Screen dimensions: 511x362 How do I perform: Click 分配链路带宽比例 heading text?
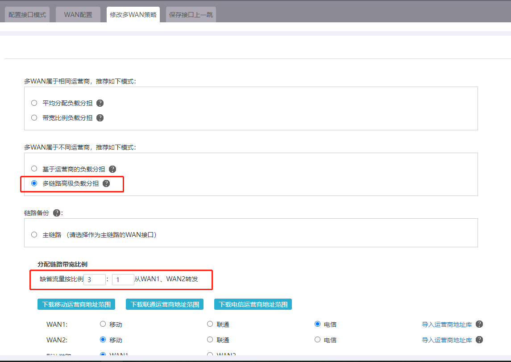[62, 264]
